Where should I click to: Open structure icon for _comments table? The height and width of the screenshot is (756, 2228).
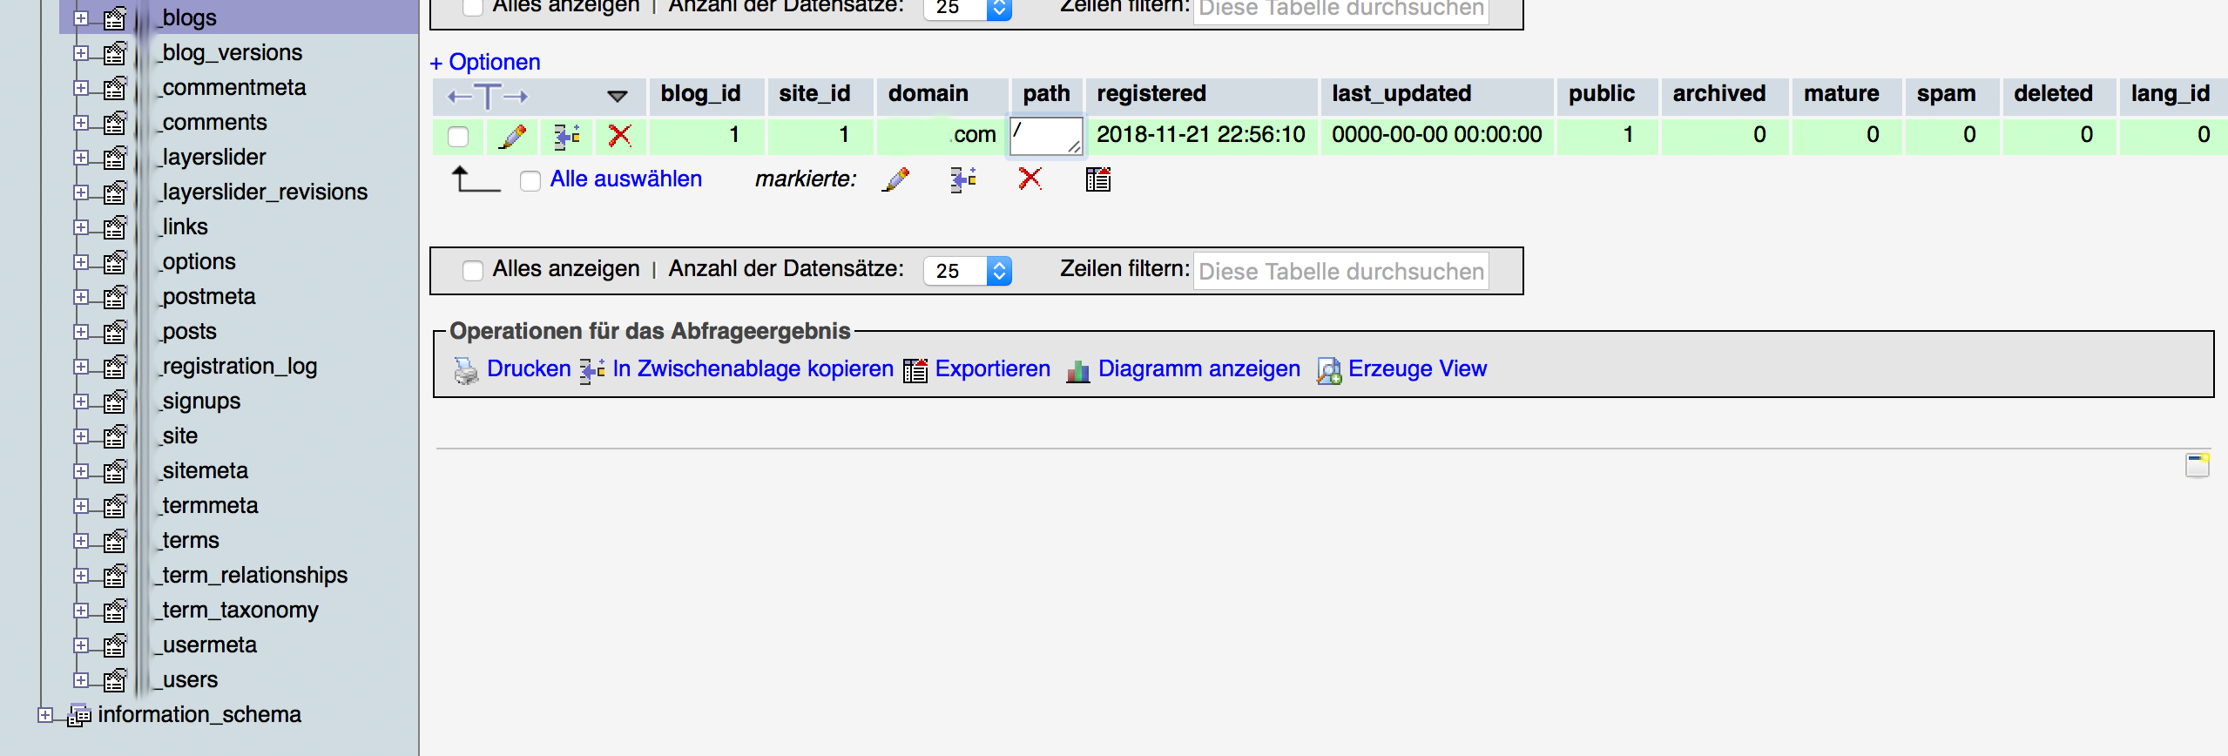point(115,123)
